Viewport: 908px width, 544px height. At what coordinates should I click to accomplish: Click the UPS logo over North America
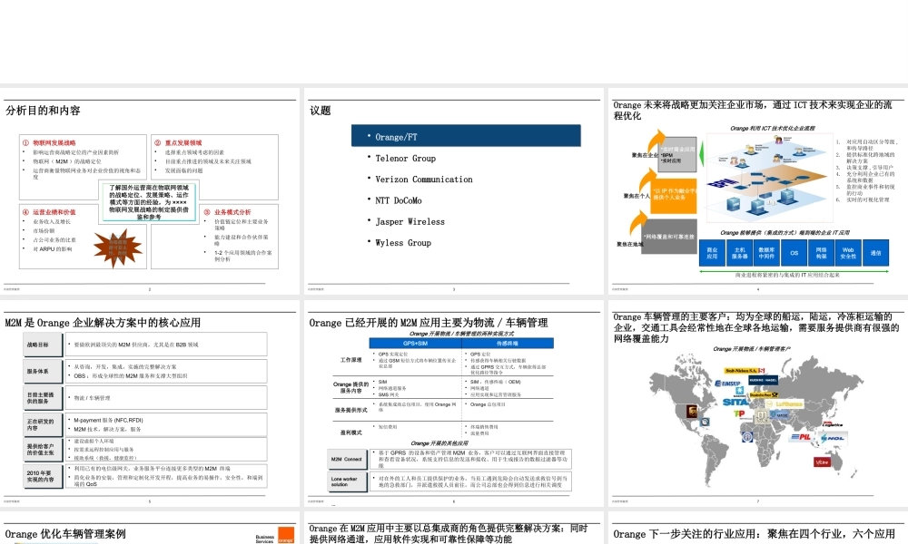pos(692,411)
